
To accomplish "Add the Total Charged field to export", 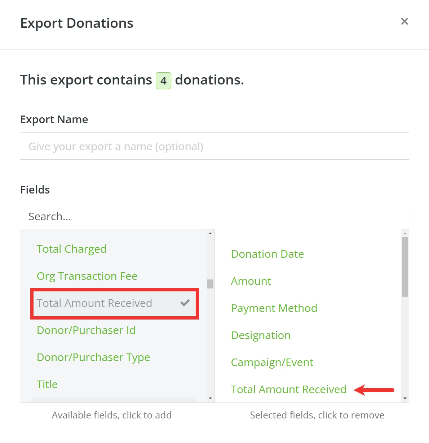I will [x=71, y=249].
